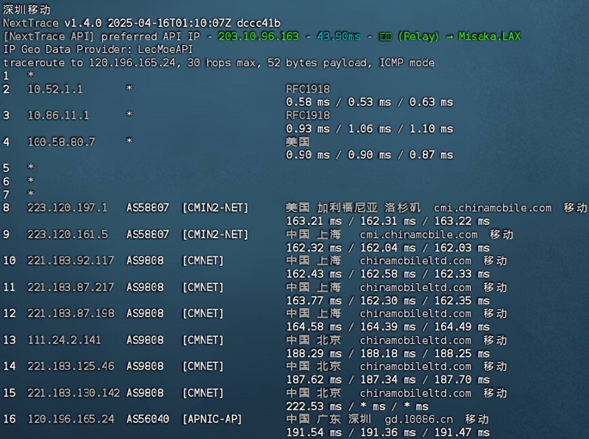Click hop 4 IP 100.58.80.7
This screenshot has height=439, width=589.
[61, 142]
